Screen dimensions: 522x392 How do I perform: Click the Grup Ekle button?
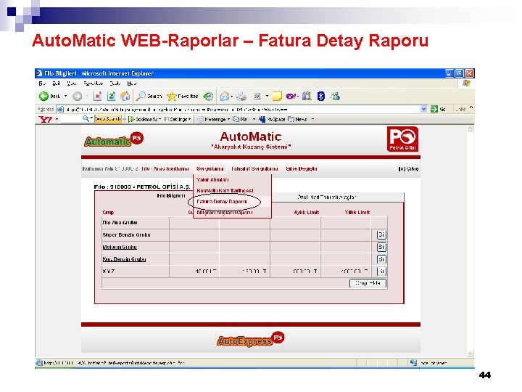[368, 283]
